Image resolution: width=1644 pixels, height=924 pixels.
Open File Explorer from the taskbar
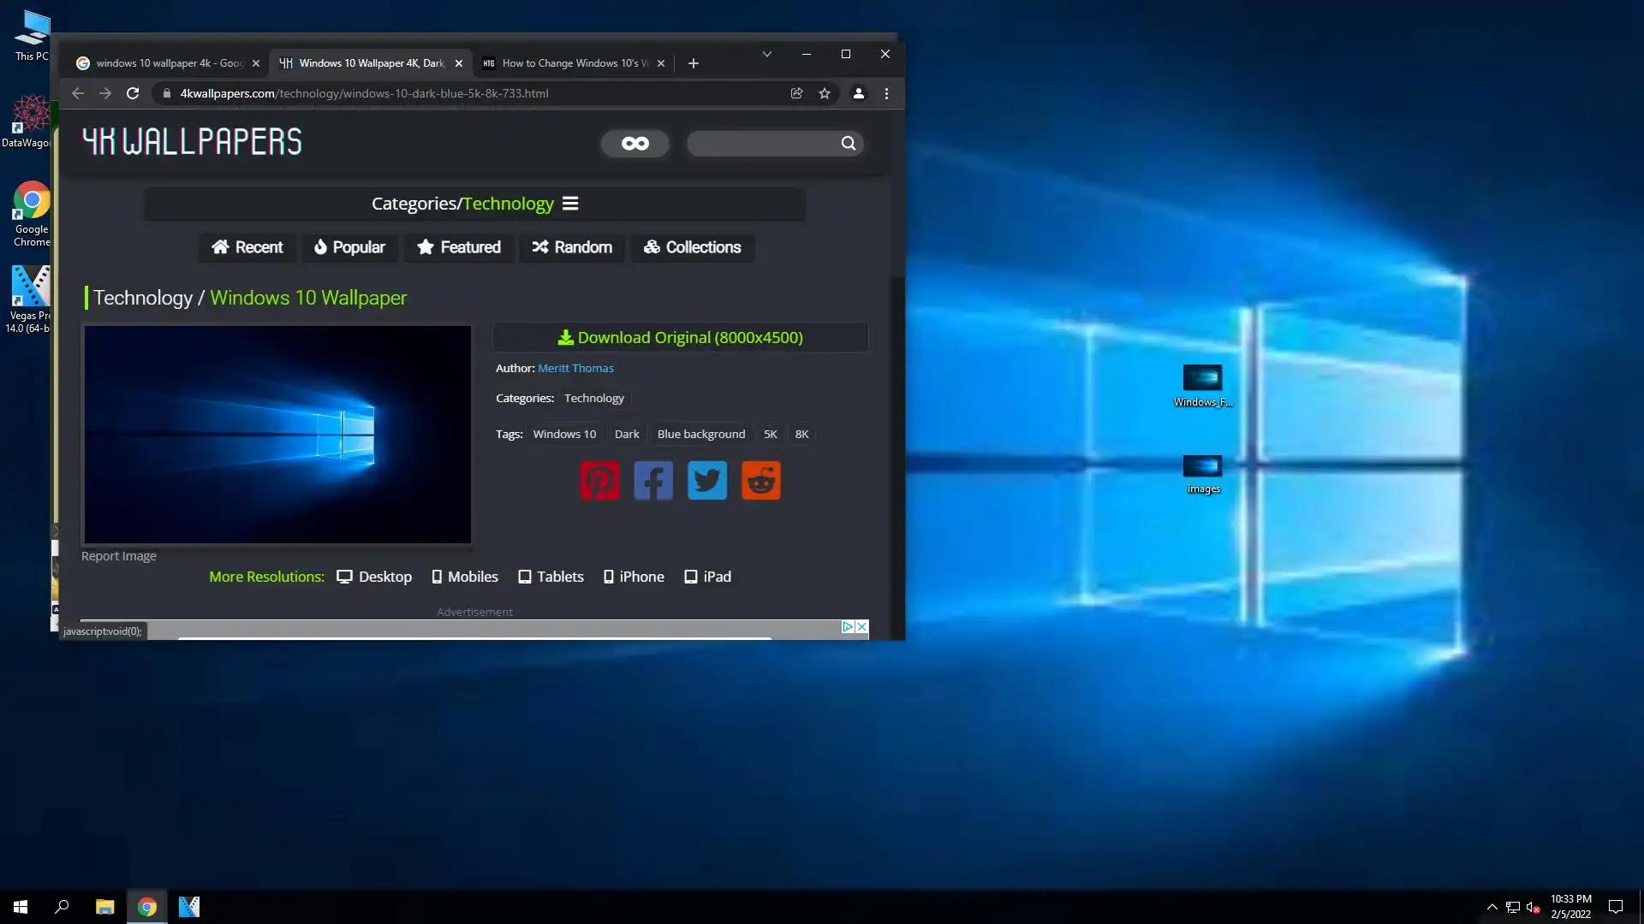[104, 907]
